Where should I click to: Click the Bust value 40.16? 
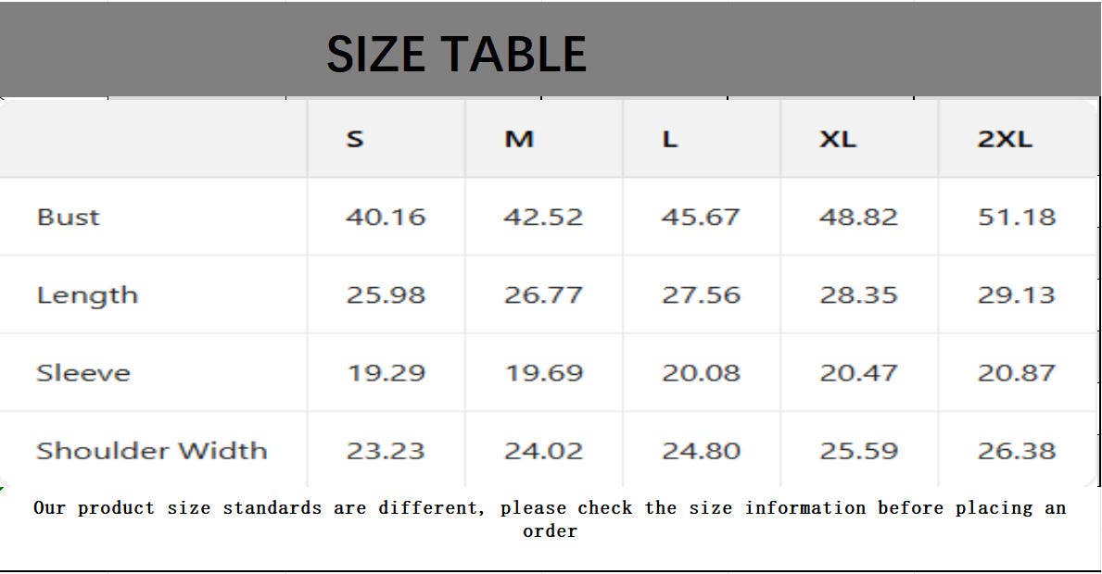(386, 218)
